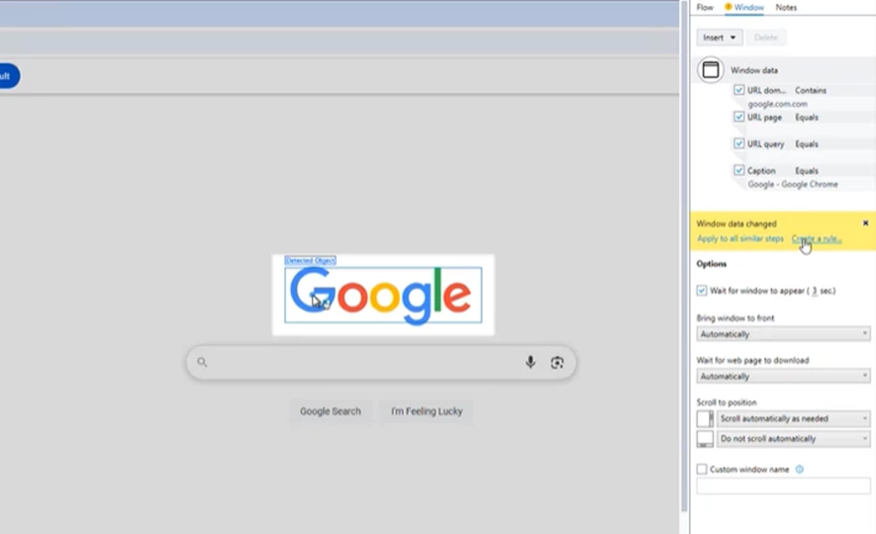Click the search by image camera icon
Screen dimensions: 876x534
coord(557,363)
